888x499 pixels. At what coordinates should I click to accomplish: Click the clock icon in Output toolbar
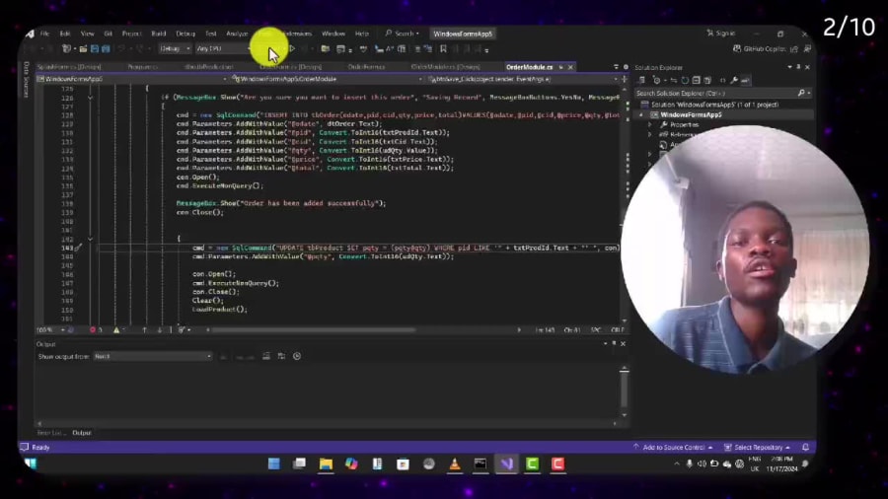point(297,356)
